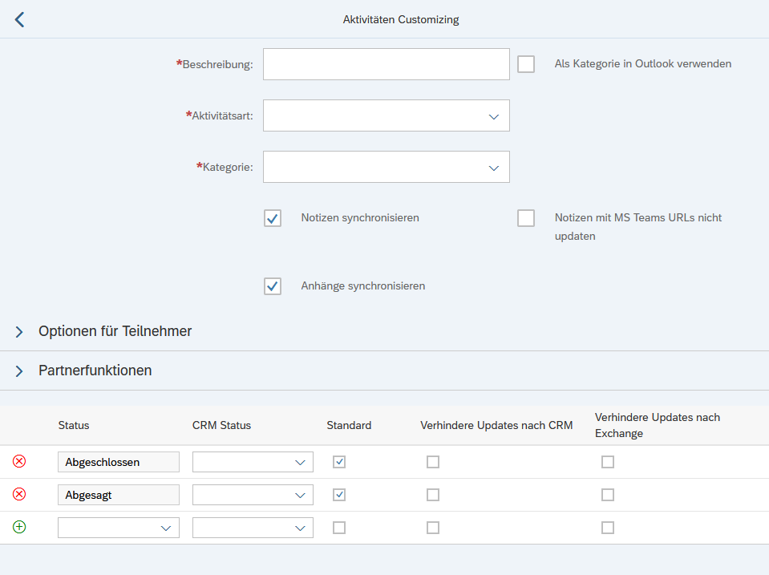The width and height of the screenshot is (769, 575).
Task: Click the Abgesagt status field
Action: 118,495
